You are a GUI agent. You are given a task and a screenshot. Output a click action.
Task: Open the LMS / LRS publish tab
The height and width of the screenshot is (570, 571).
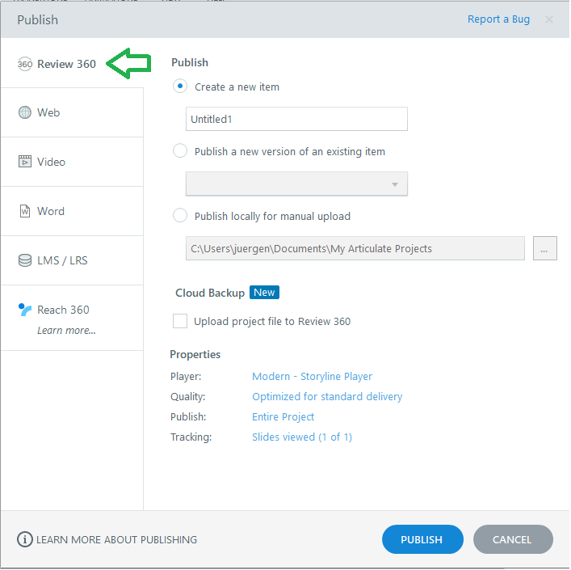click(62, 260)
